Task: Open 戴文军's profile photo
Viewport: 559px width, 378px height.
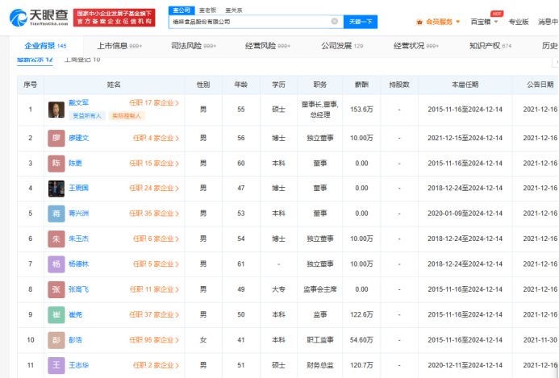Action: tap(56, 108)
